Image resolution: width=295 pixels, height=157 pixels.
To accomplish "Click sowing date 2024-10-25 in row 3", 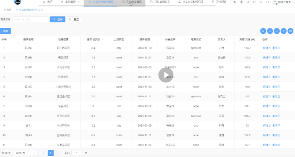I will (144, 67).
